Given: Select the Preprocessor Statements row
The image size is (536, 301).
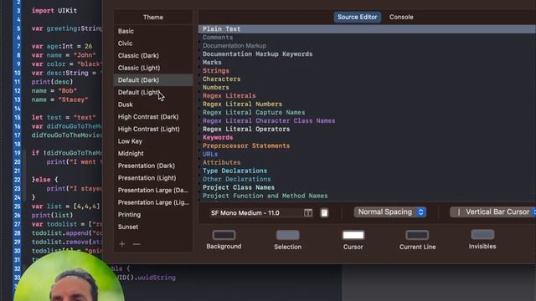Looking at the screenshot, I should pyautogui.click(x=367, y=146).
